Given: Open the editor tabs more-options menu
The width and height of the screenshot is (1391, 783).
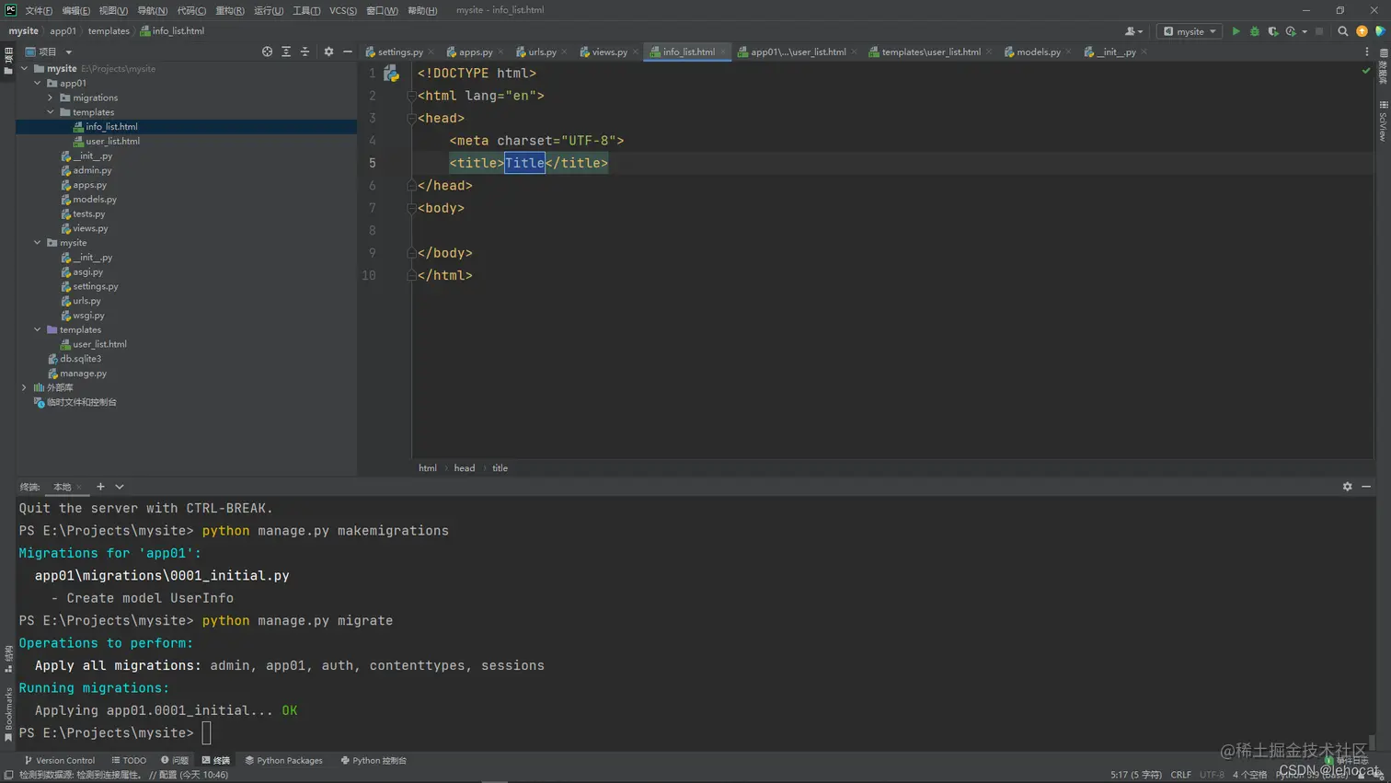Looking at the screenshot, I should click(x=1366, y=52).
